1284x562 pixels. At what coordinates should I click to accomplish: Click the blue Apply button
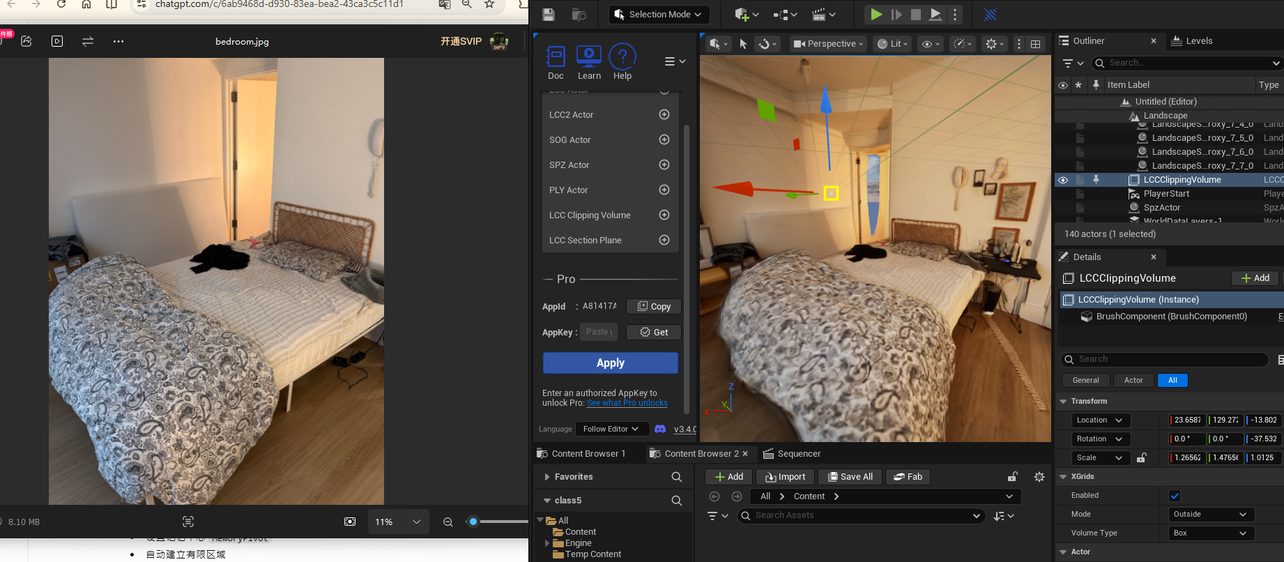coord(611,363)
